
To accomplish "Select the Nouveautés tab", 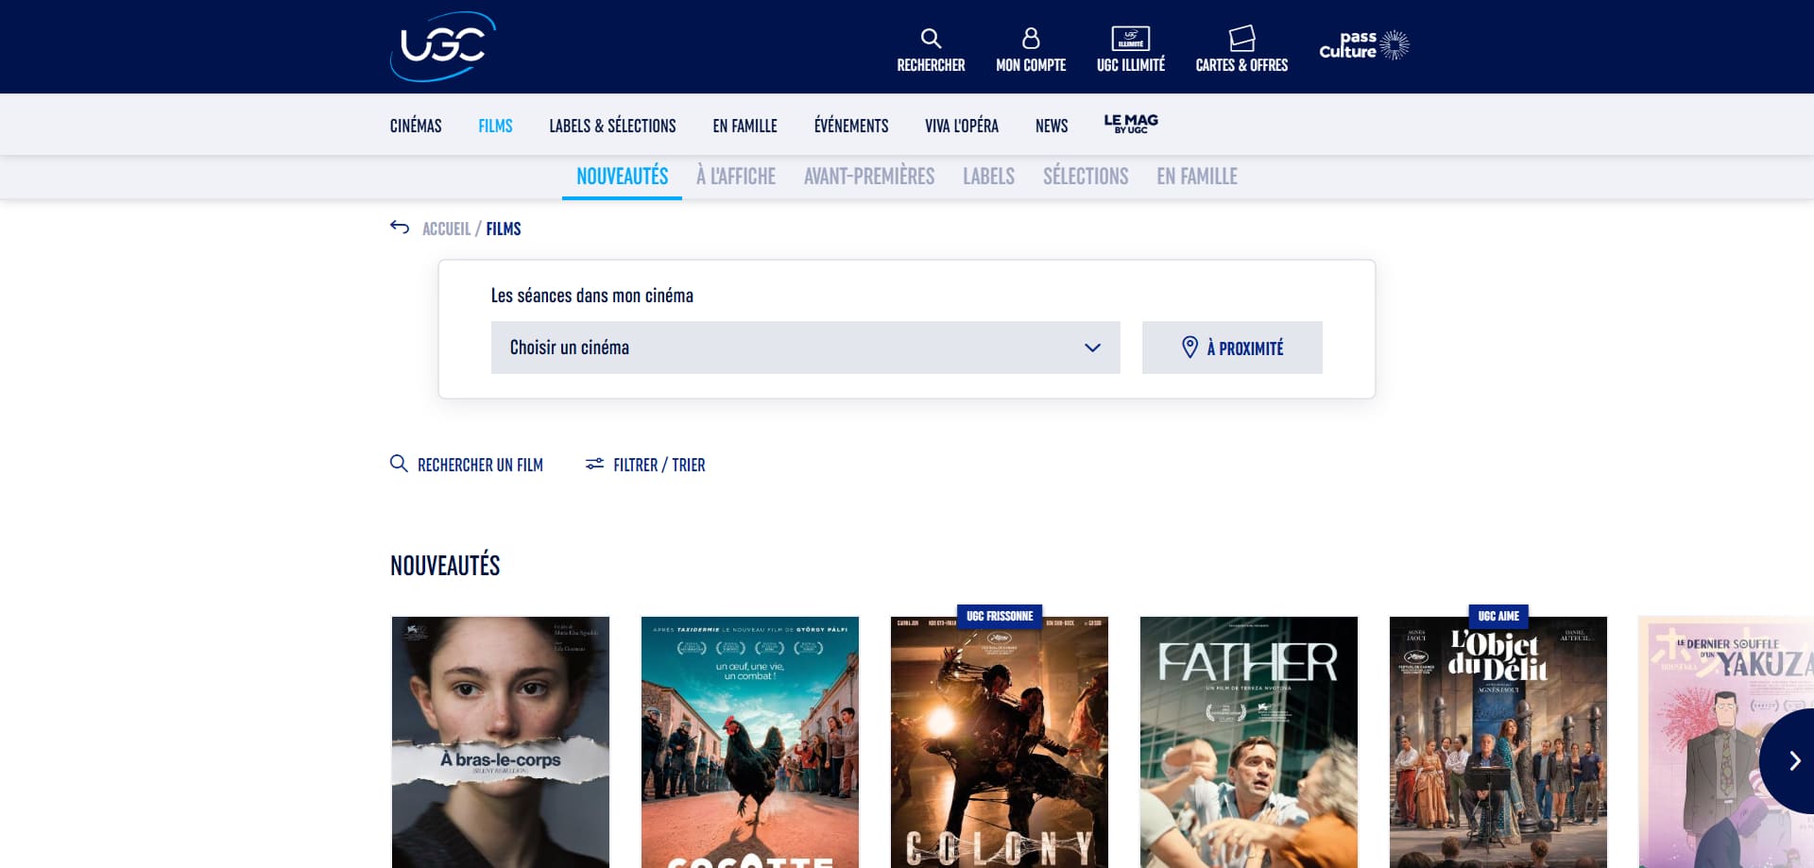I will [622, 177].
